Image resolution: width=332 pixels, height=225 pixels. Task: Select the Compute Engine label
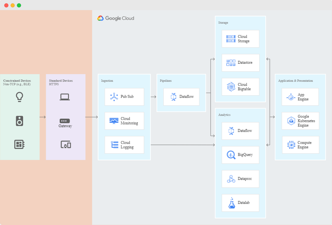(304, 145)
